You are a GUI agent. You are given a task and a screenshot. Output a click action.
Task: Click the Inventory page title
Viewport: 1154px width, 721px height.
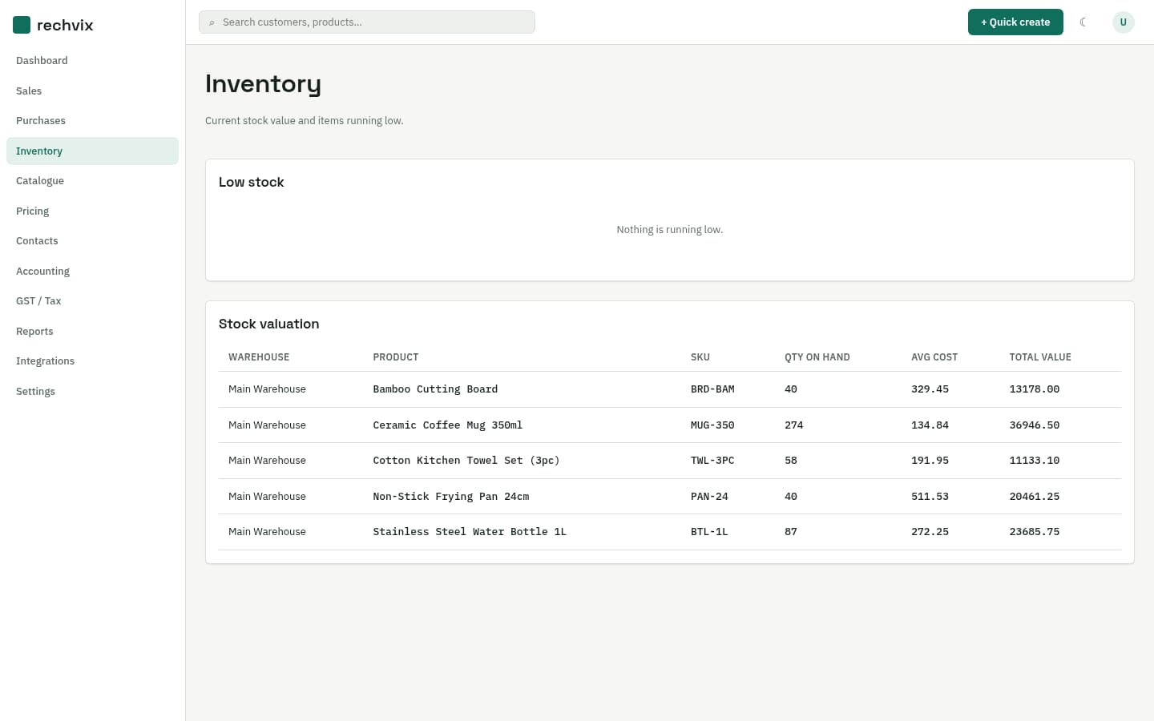tap(263, 84)
